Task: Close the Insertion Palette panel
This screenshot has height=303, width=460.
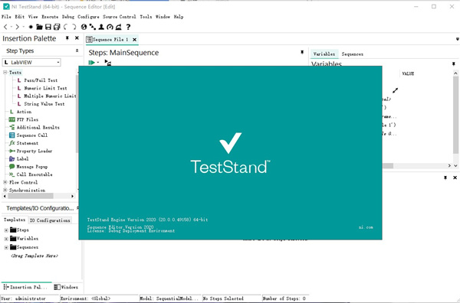Action: pos(77,38)
